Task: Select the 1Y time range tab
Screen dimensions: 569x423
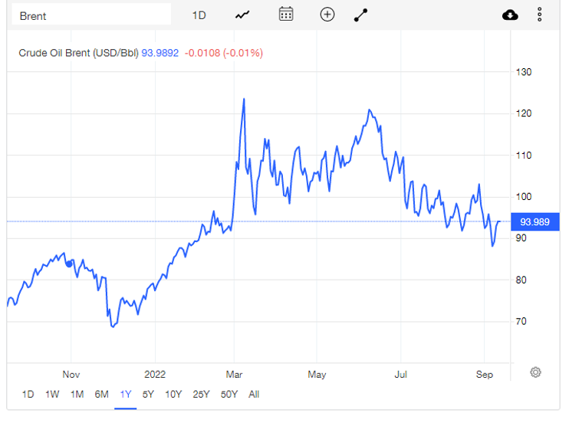Action: pos(126,395)
